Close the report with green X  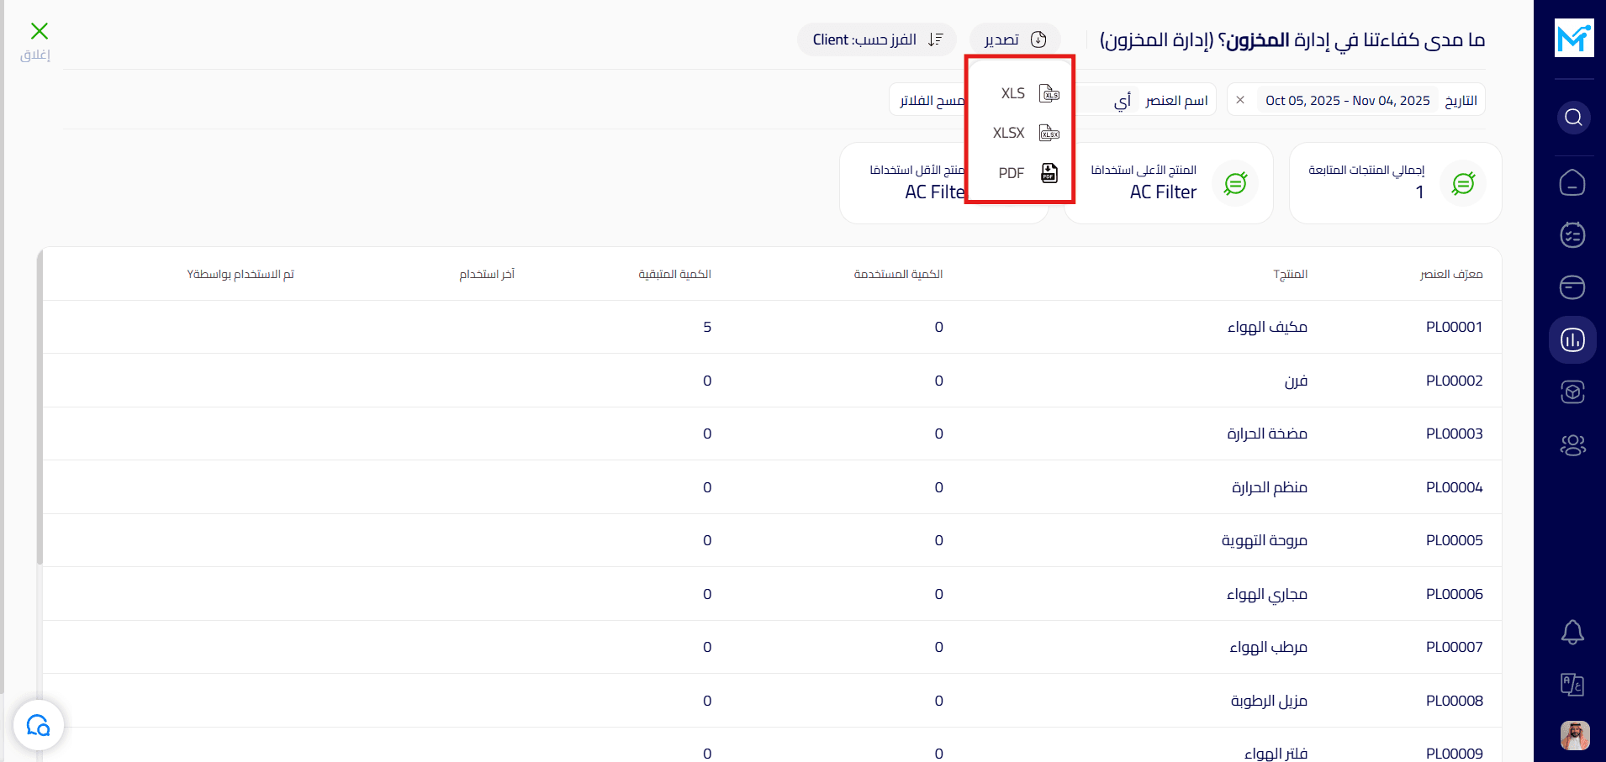click(39, 32)
